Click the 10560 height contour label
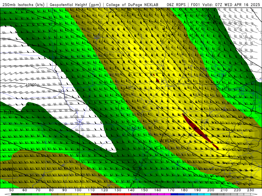This screenshot has width=262, height=196. pos(9,113)
